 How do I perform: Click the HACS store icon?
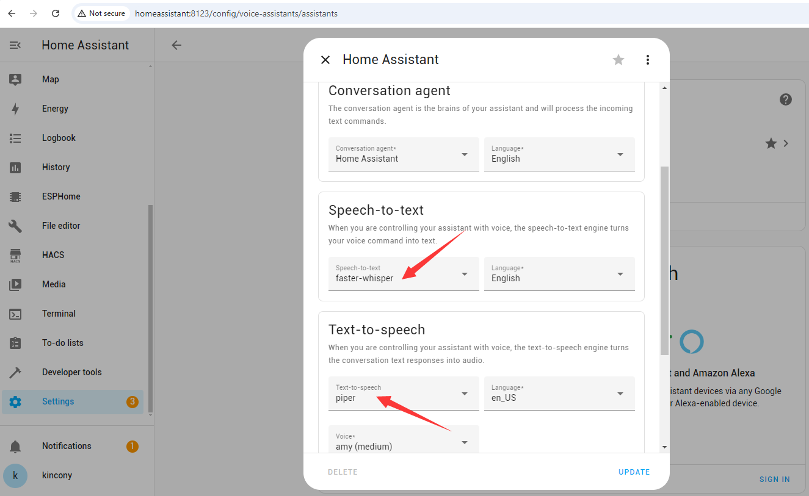[15, 255]
